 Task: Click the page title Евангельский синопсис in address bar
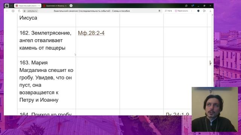click(x=92, y=11)
